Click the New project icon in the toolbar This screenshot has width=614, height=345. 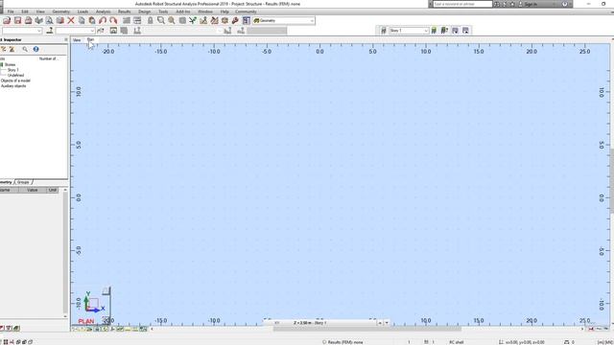click(x=7, y=20)
